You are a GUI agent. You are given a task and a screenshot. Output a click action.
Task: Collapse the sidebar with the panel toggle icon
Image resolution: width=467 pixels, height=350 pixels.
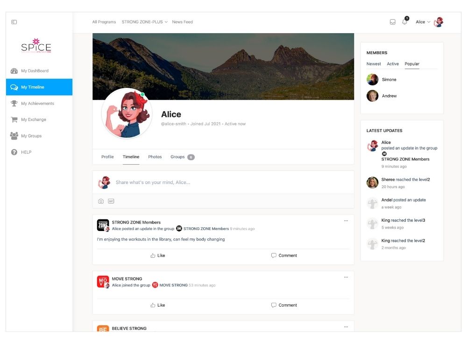click(14, 22)
